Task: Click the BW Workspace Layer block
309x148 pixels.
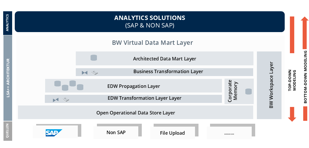Action: [269, 85]
